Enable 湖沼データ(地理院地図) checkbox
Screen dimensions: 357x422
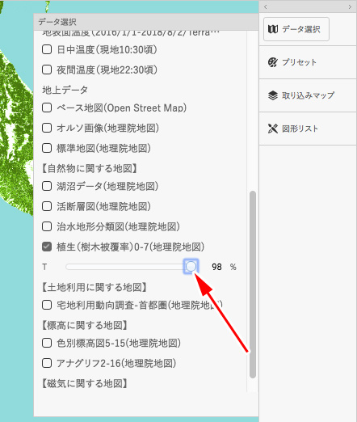[x=47, y=186]
